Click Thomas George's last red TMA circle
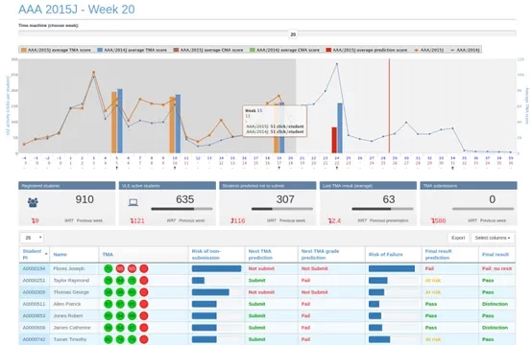Image resolution: width=532 pixels, height=345 pixels. click(x=144, y=292)
